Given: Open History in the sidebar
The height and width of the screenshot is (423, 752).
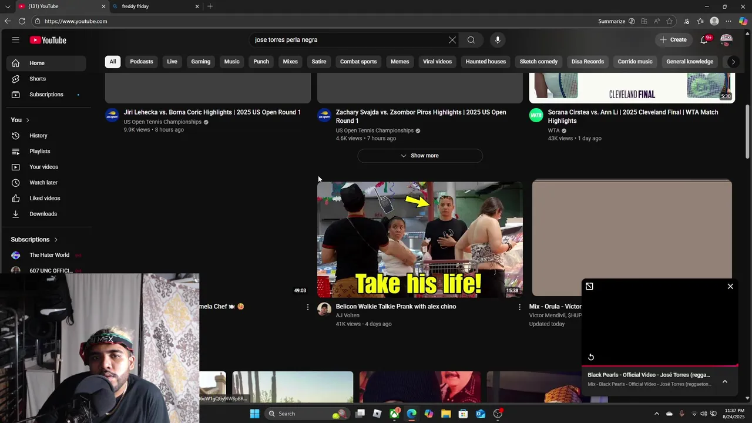Looking at the screenshot, I should [x=46, y=136].
